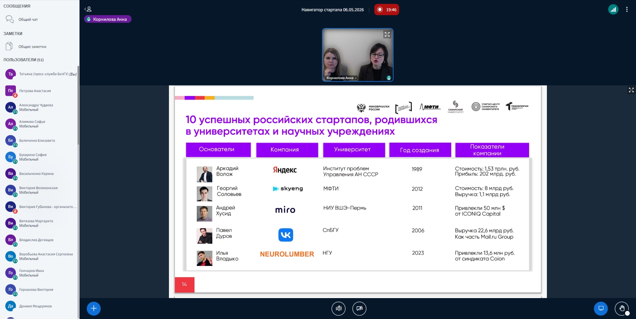
Task: Open Общие заметки shared notes
Action: pyautogui.click(x=40, y=47)
